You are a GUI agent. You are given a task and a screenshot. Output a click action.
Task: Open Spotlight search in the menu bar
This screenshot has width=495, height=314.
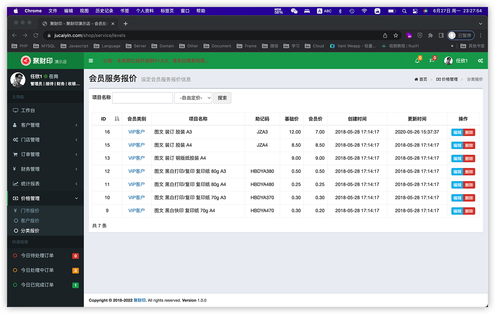404,11
